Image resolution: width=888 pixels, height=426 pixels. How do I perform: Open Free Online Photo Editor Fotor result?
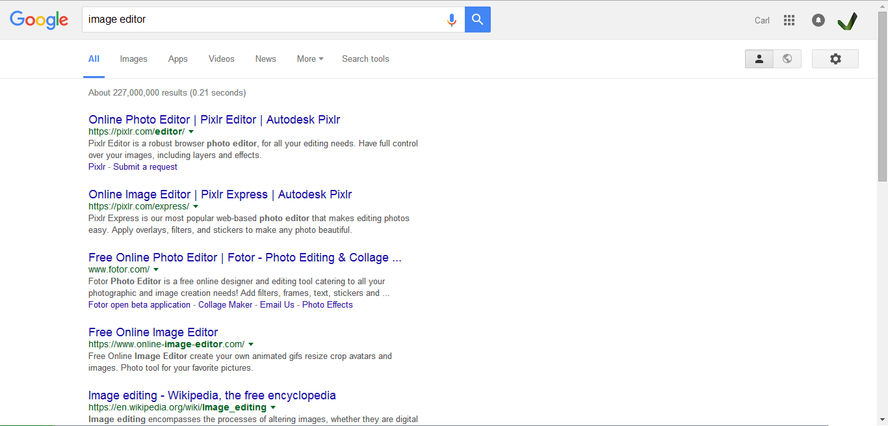(245, 258)
